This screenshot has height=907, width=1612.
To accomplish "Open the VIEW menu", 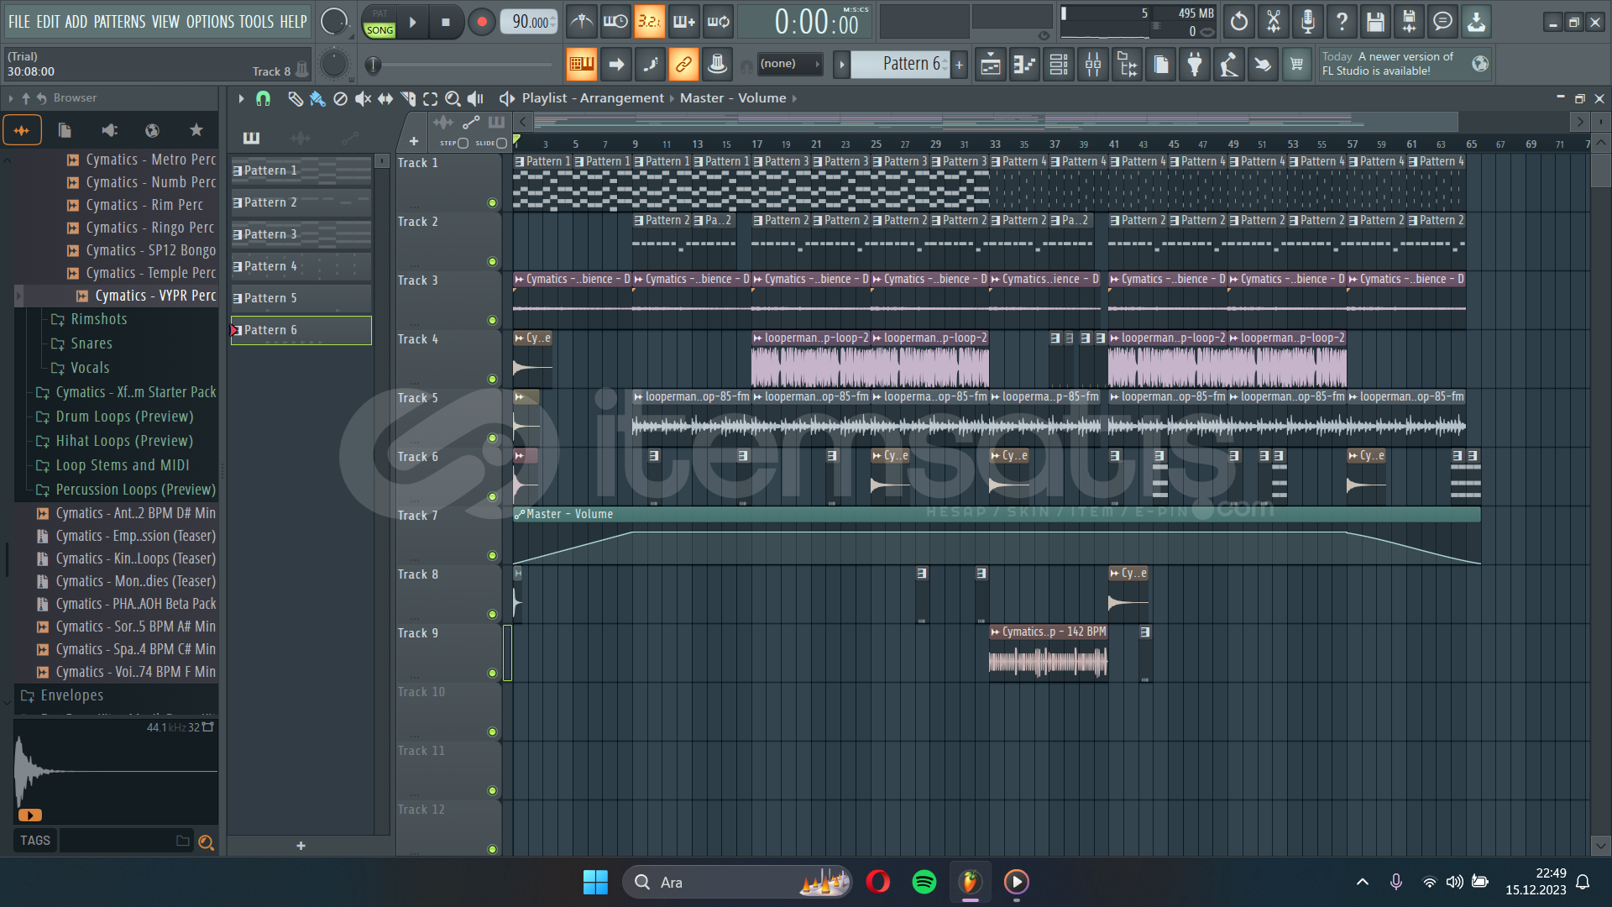I will pos(165,22).
